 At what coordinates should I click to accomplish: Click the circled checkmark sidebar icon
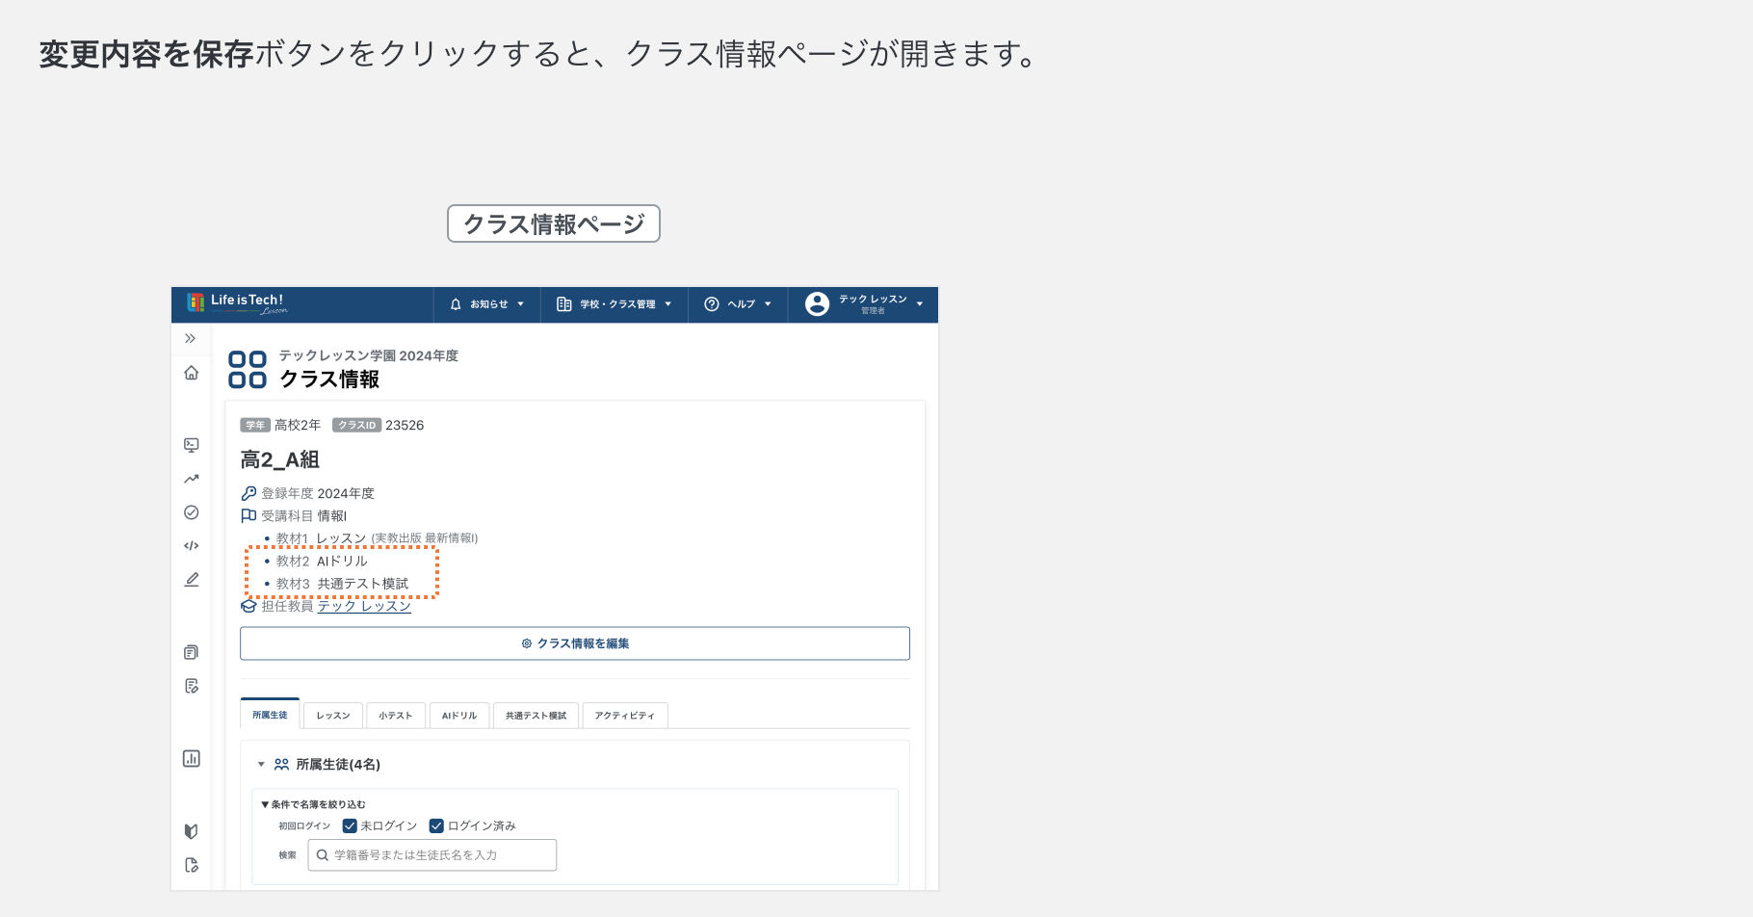pos(192,512)
